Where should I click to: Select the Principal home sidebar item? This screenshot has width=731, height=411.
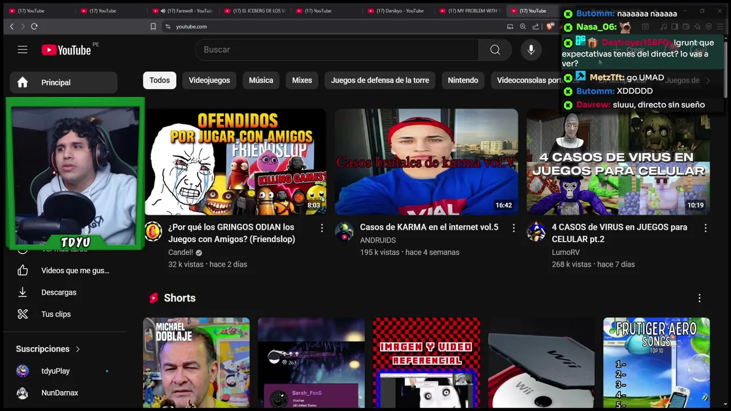pyautogui.click(x=63, y=83)
